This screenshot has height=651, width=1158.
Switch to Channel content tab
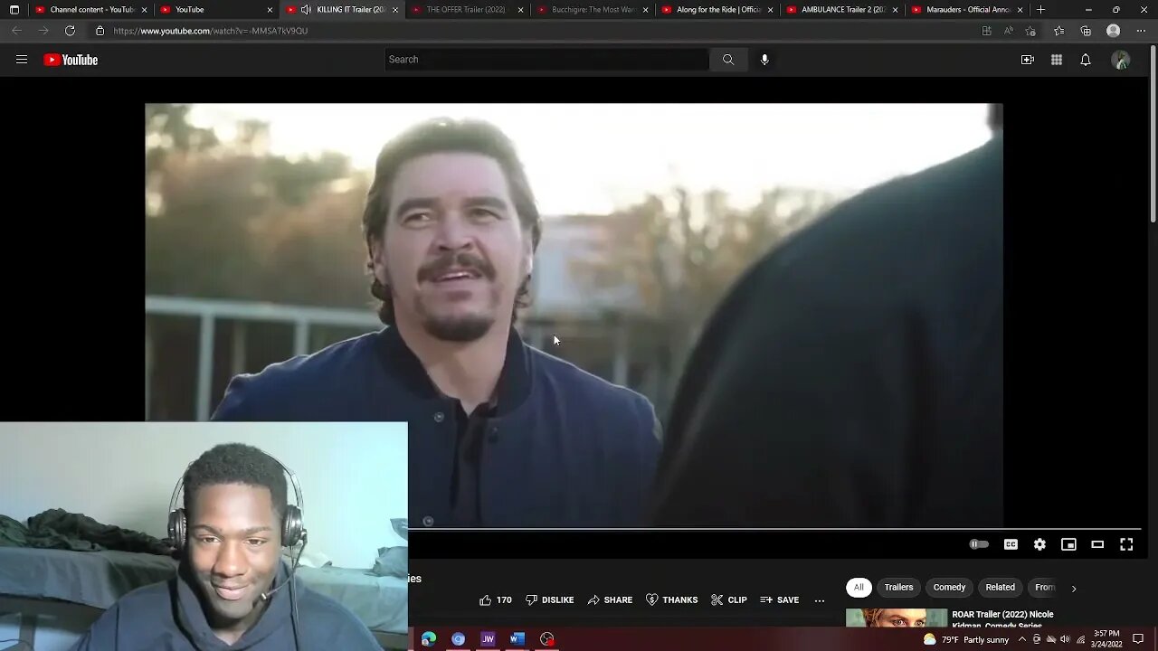coord(91,10)
